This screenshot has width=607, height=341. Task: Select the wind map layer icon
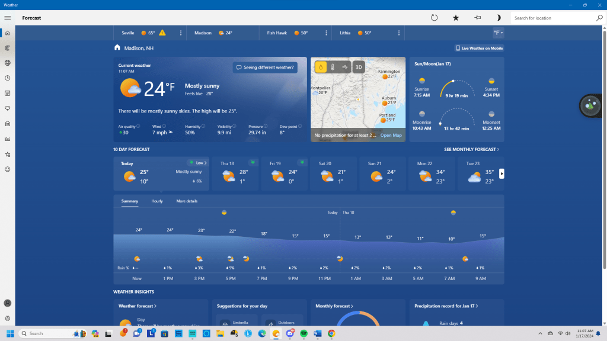345,67
